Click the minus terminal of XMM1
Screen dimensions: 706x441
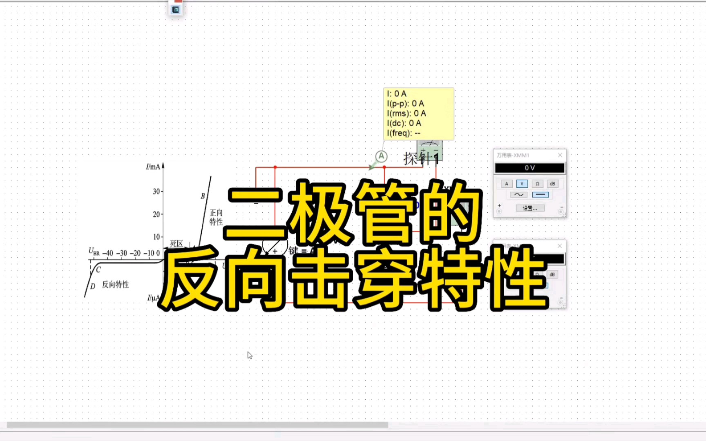[x=561, y=212]
